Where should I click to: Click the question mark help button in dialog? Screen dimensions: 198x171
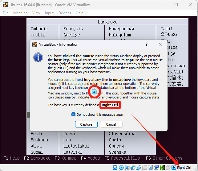coord(147,44)
